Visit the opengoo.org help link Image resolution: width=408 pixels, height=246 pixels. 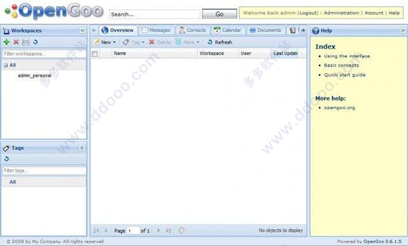coord(339,107)
